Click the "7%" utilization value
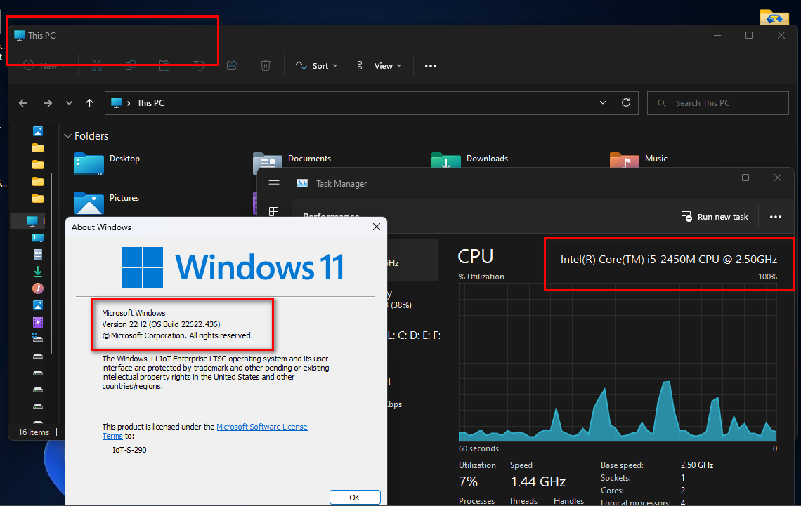Screen dimensions: 801x506 tap(469, 481)
